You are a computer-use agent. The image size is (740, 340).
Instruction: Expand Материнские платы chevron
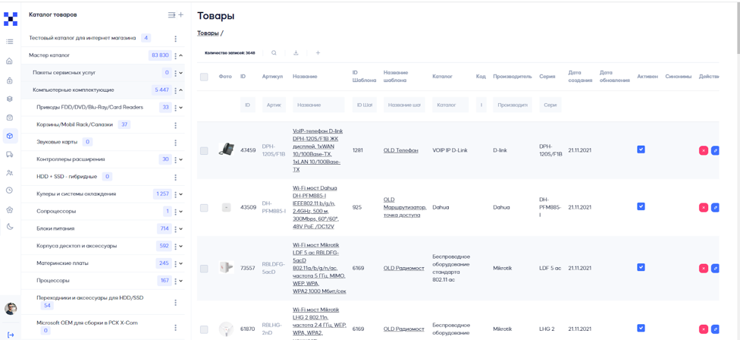181,263
